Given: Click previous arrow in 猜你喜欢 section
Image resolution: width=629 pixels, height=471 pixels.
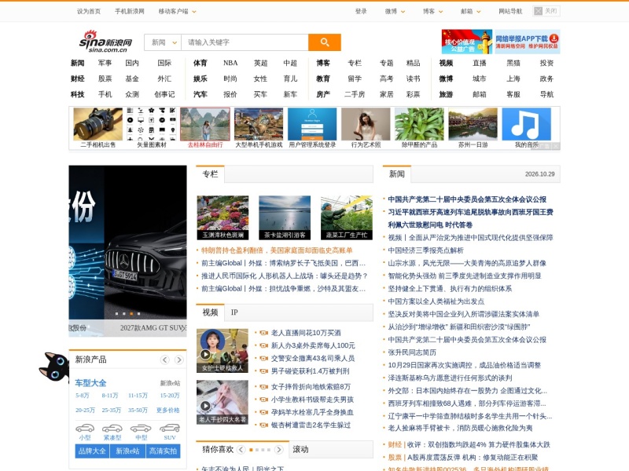Looking at the screenshot, I should click(241, 449).
